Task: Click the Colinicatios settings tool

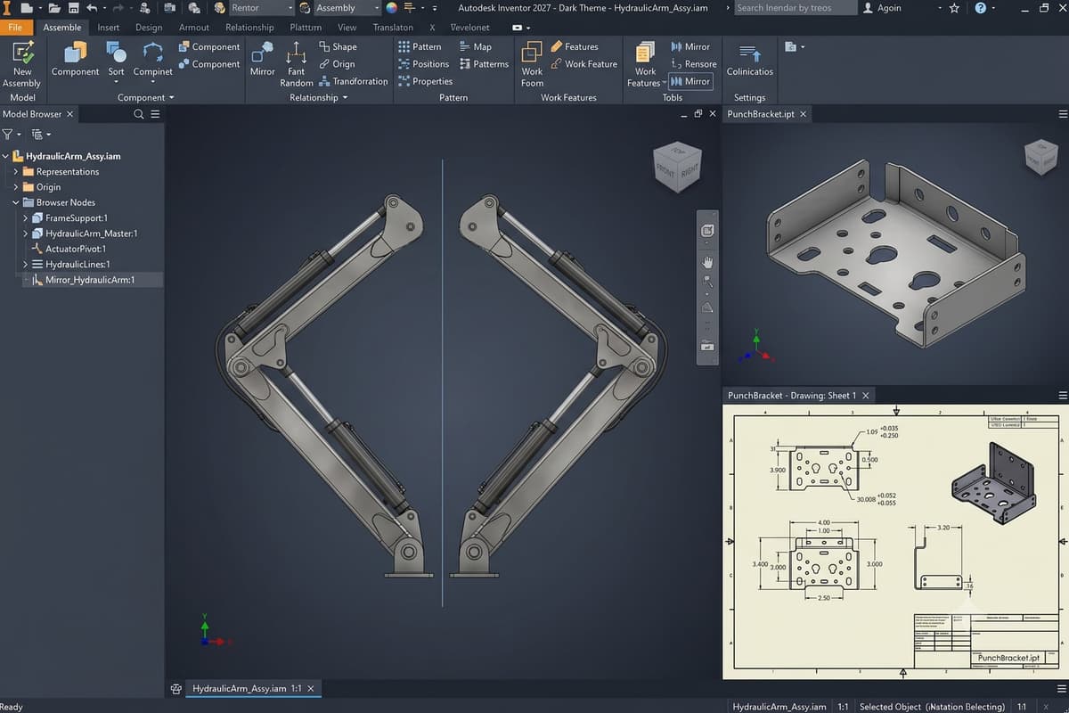Action: point(749,60)
